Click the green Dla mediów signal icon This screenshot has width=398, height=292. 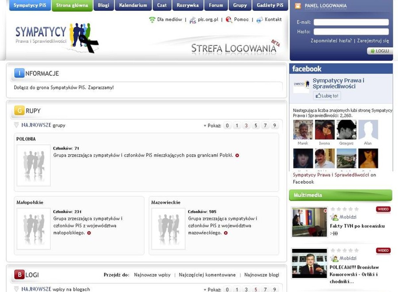coord(152,20)
